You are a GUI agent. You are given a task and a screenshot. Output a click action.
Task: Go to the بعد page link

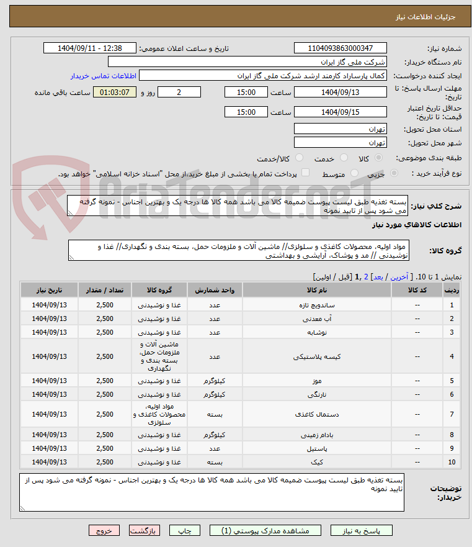pos(378,277)
